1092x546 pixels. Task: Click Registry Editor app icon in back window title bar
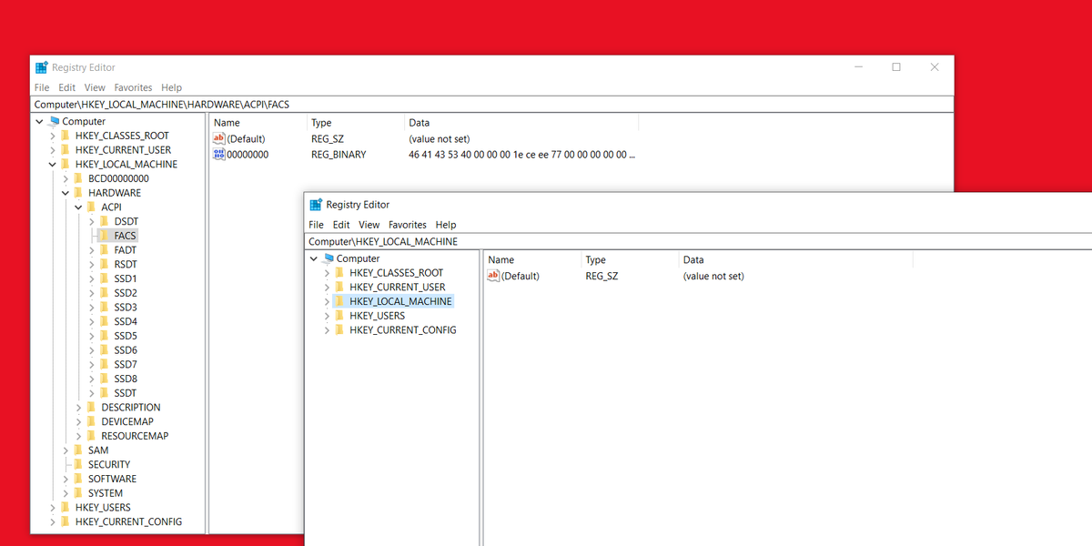click(41, 67)
